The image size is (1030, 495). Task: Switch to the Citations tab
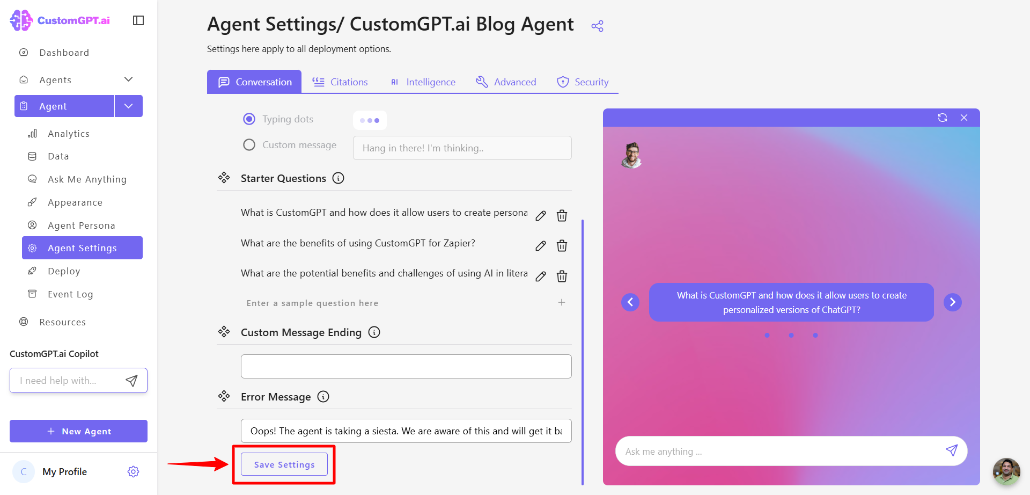point(340,82)
